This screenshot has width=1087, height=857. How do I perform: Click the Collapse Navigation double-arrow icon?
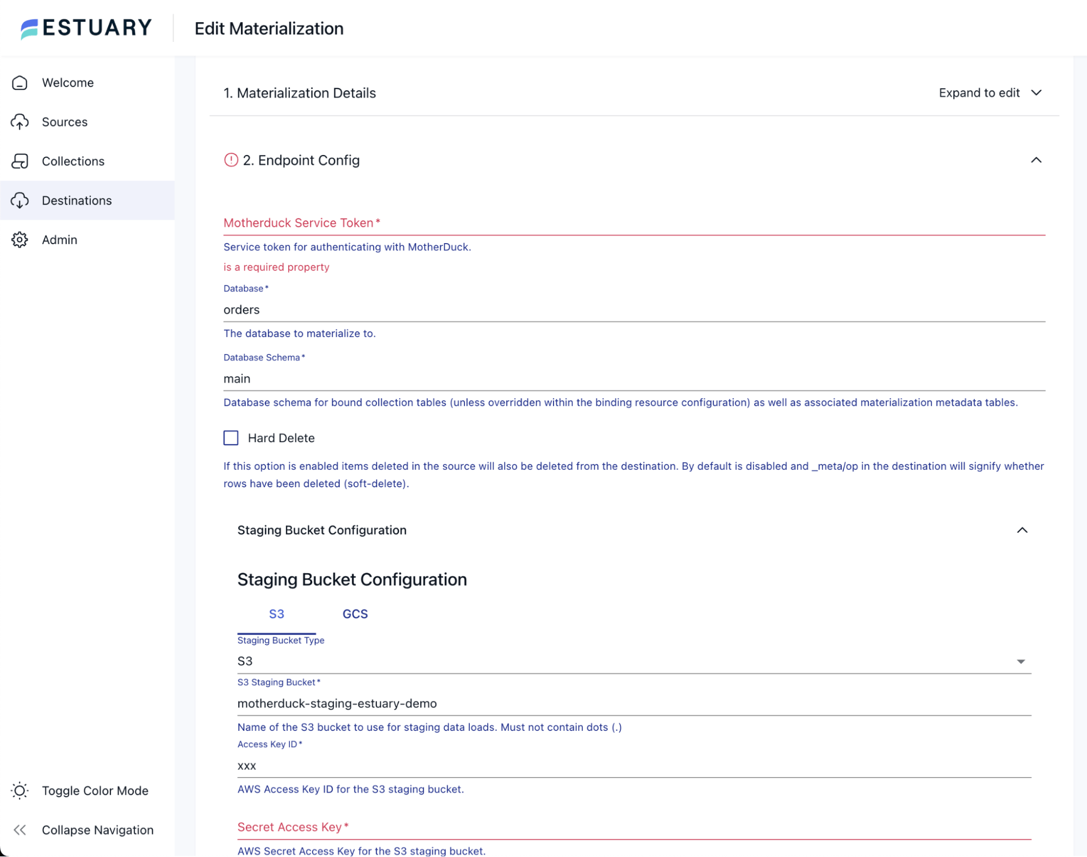pyautogui.click(x=20, y=830)
